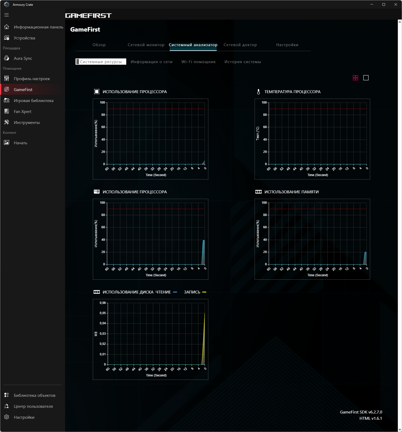Viewport: 402px width, 432px height.
Task: Click the GAMEFIRST logo header
Action: tap(88, 16)
